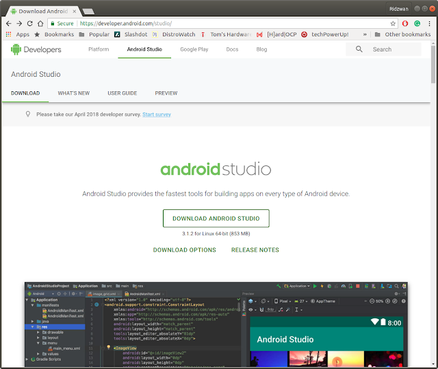Open the red Opera extension icon
The image size is (438, 369).
[x=405, y=23]
